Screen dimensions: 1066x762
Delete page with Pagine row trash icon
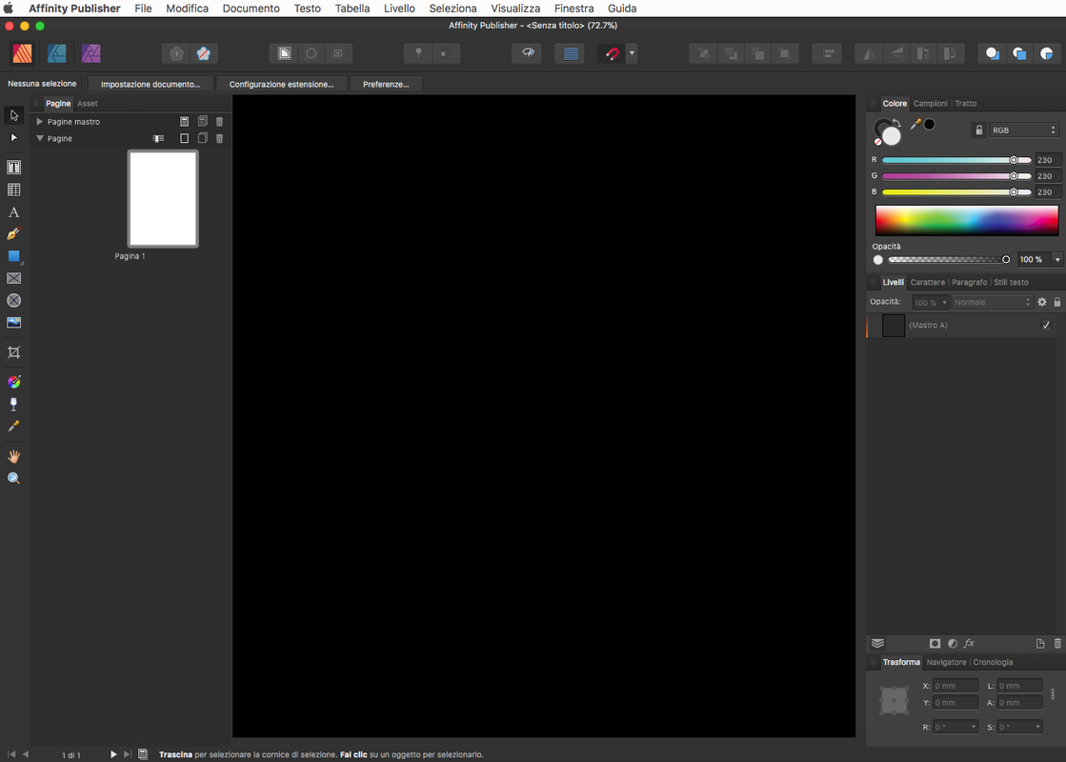tap(220, 139)
